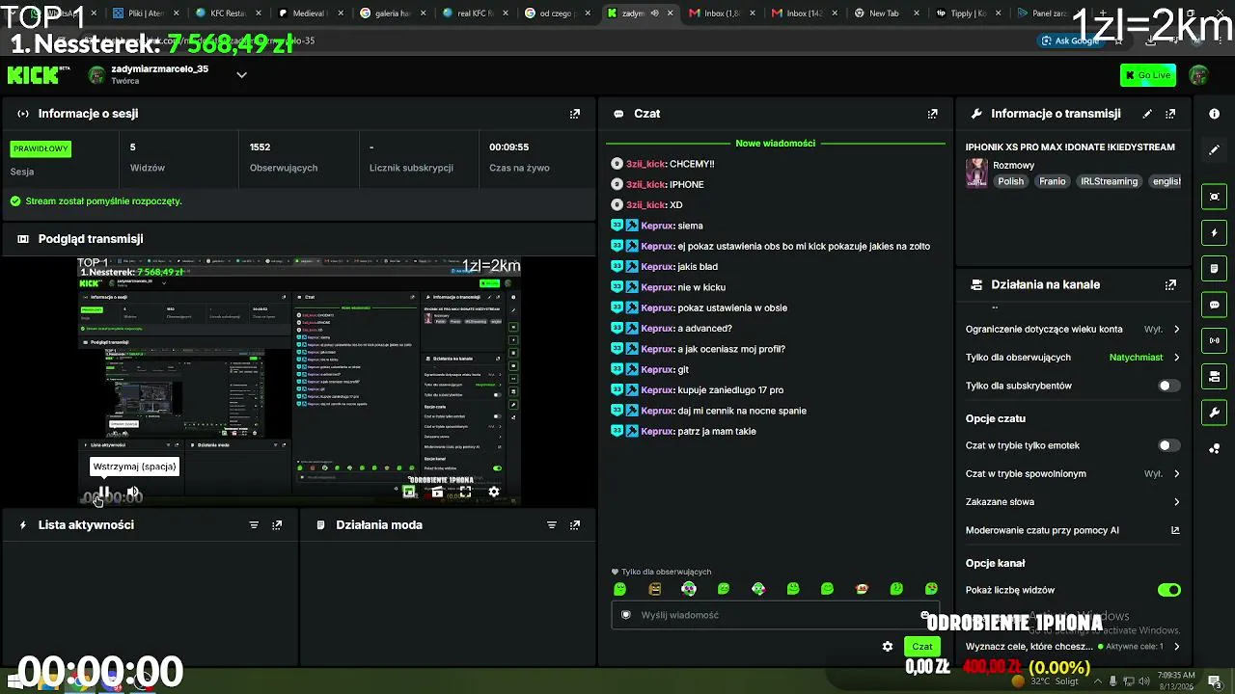Pop out the Informacje o transmisji panel
Image resolution: width=1235 pixels, height=694 pixels.
point(1170,114)
